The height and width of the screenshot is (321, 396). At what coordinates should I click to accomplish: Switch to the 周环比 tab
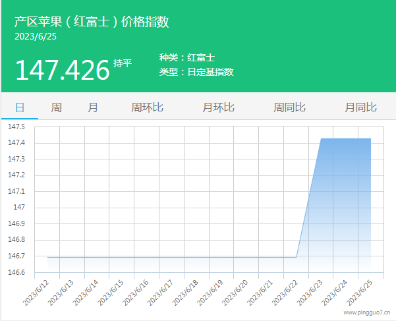coord(148,107)
